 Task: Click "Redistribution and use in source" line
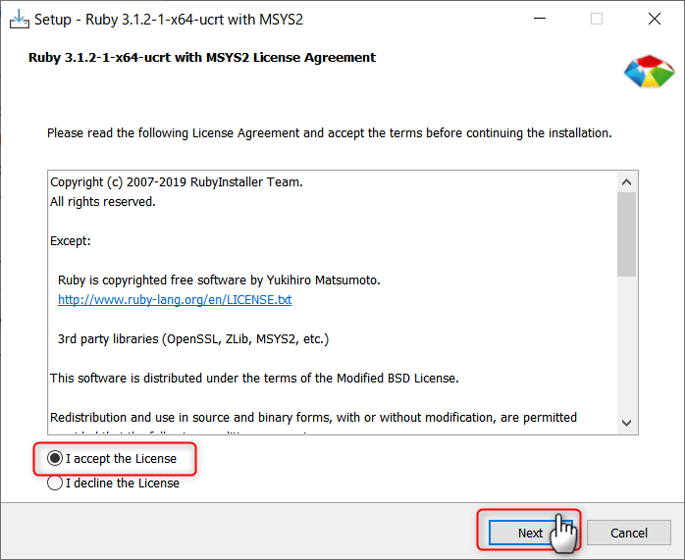tap(313, 418)
